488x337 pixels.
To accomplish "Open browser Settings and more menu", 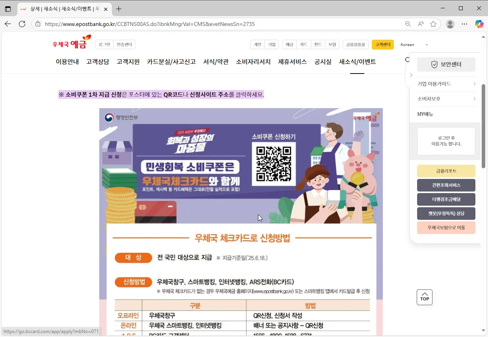I will 464,24.
